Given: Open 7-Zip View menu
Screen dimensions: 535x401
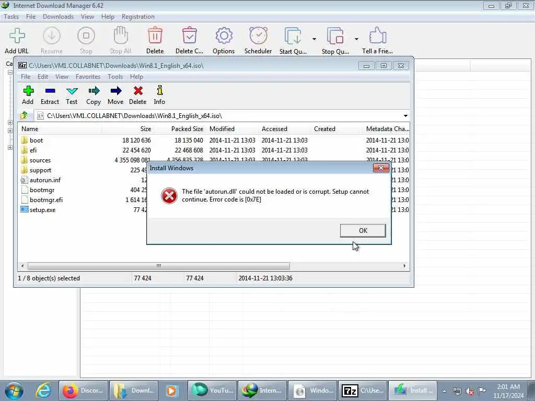Looking at the screenshot, I should click(x=62, y=77).
